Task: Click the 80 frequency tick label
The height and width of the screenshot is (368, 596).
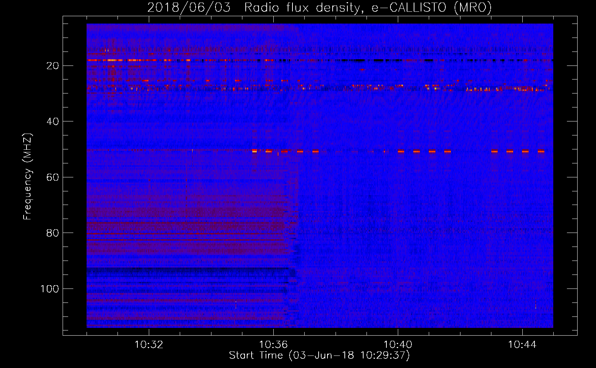Action: point(53,233)
